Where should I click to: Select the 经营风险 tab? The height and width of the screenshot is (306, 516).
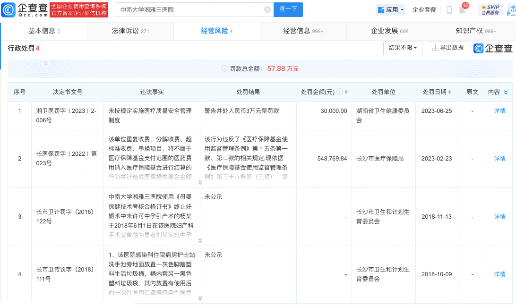(x=217, y=31)
